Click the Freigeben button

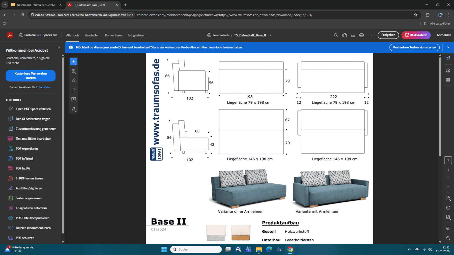(388, 35)
